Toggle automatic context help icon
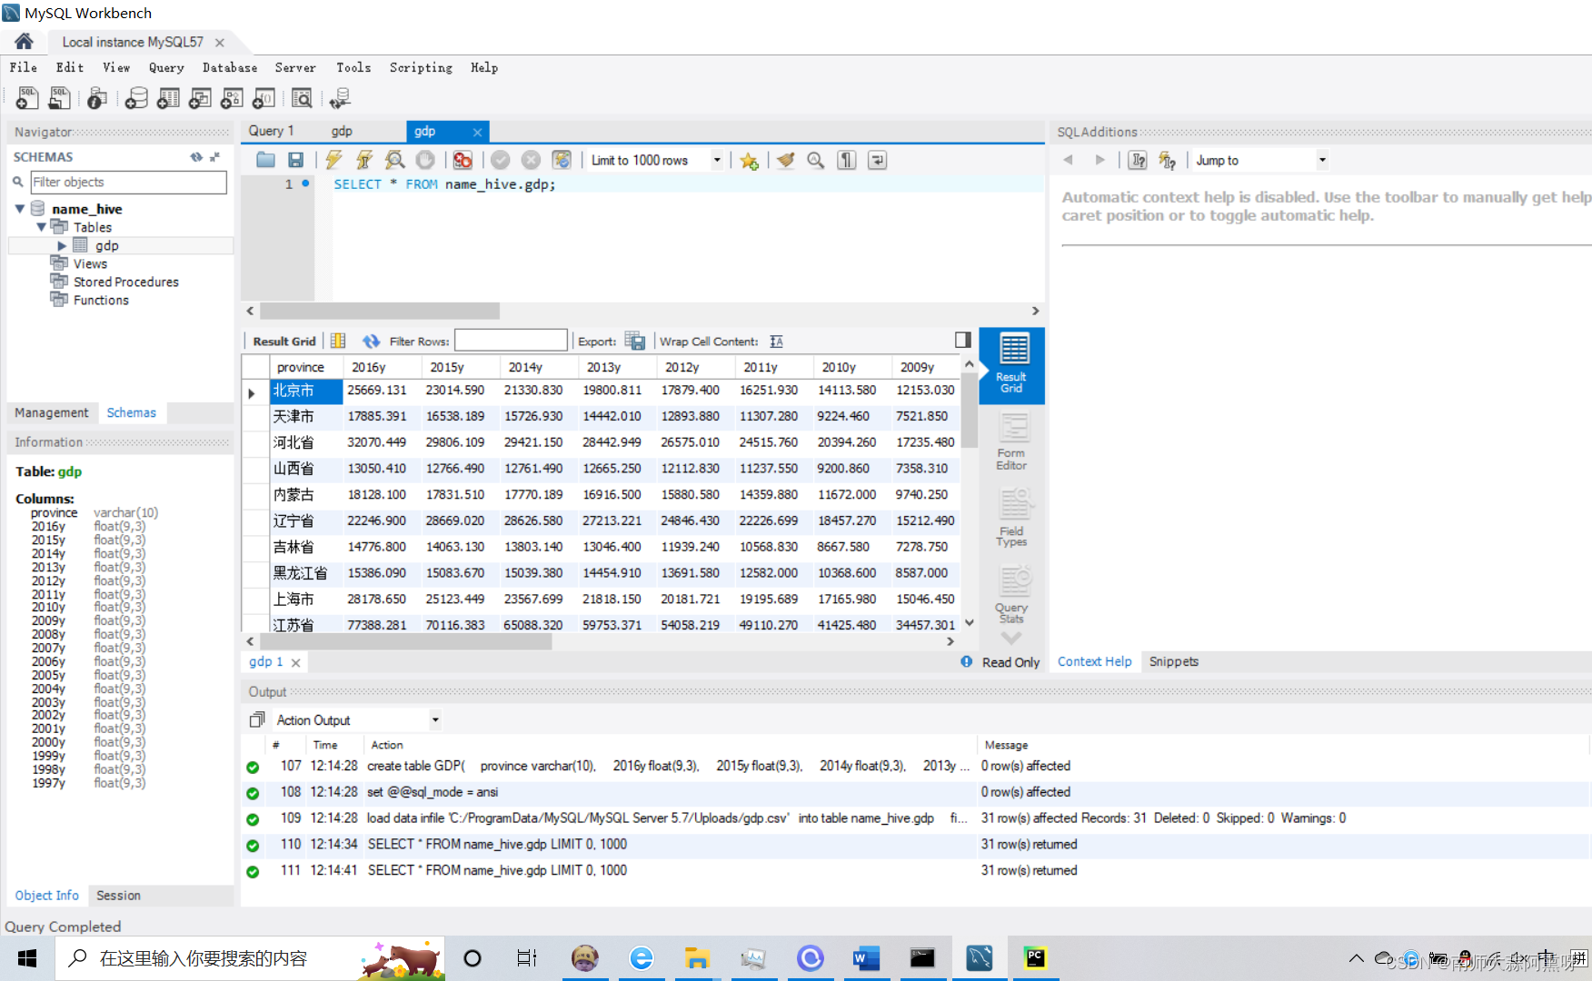Screen dimensions: 1592x981 coord(1167,160)
